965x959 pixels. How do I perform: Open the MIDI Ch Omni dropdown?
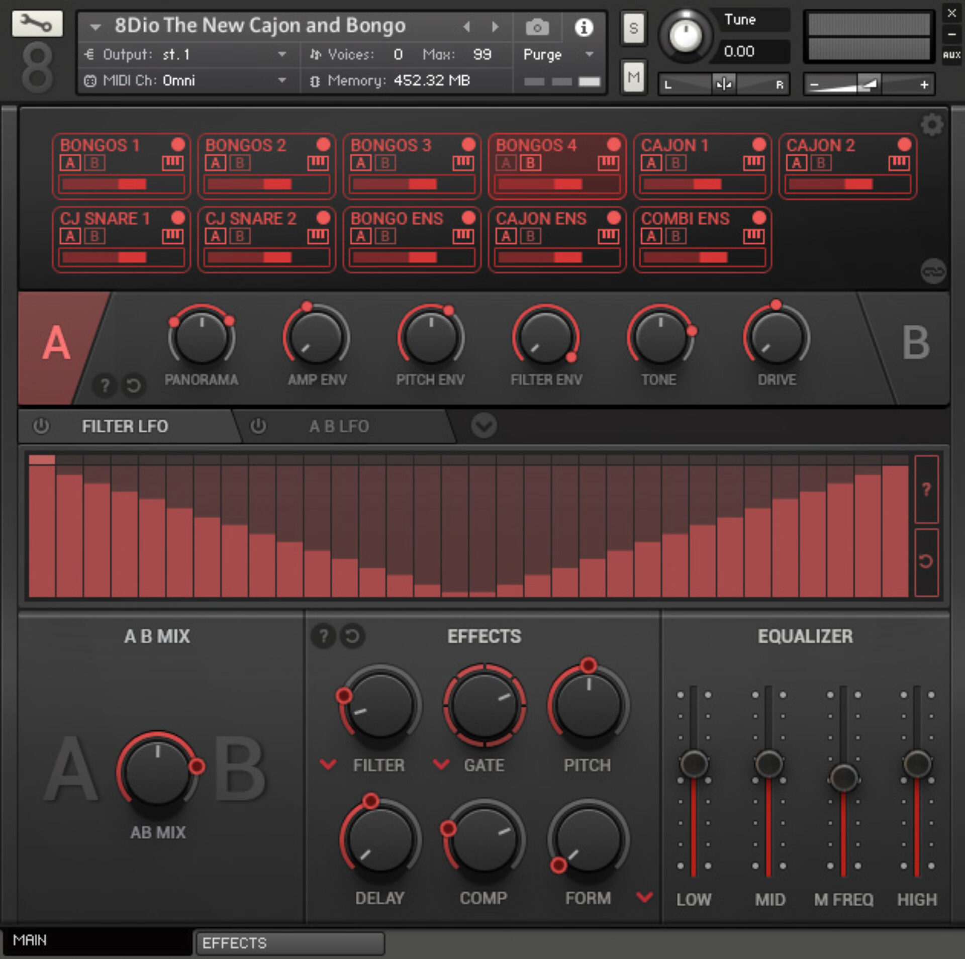(281, 81)
